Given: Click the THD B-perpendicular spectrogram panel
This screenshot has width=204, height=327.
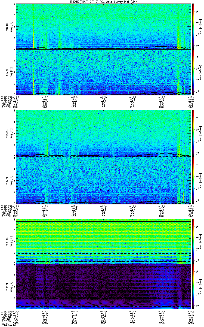Looking at the screenshot, I should coord(103,134).
